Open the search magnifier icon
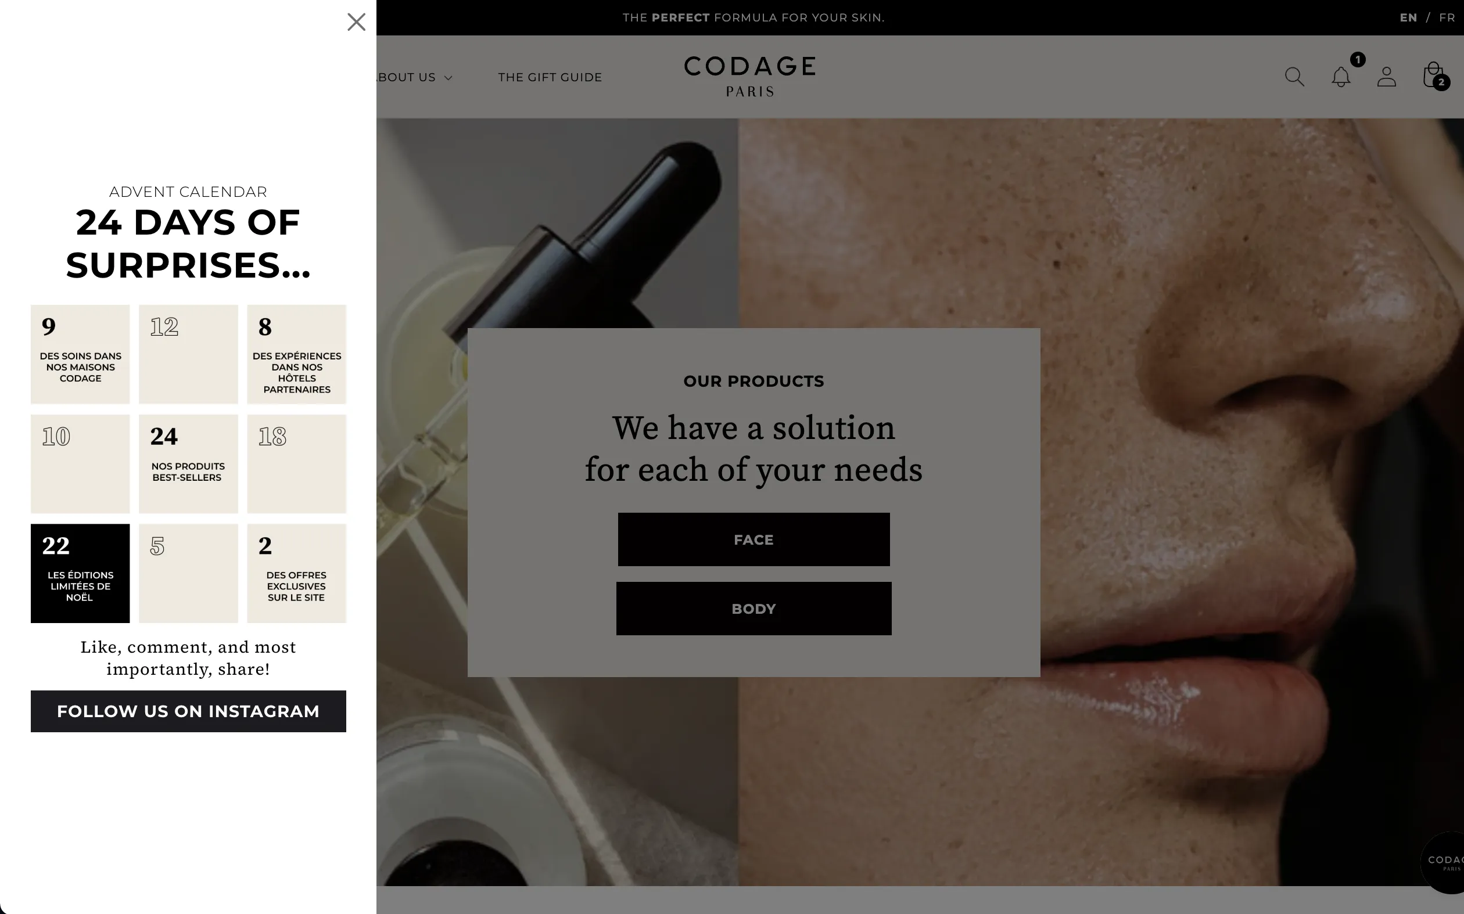This screenshot has width=1464, height=914. coord(1294,77)
